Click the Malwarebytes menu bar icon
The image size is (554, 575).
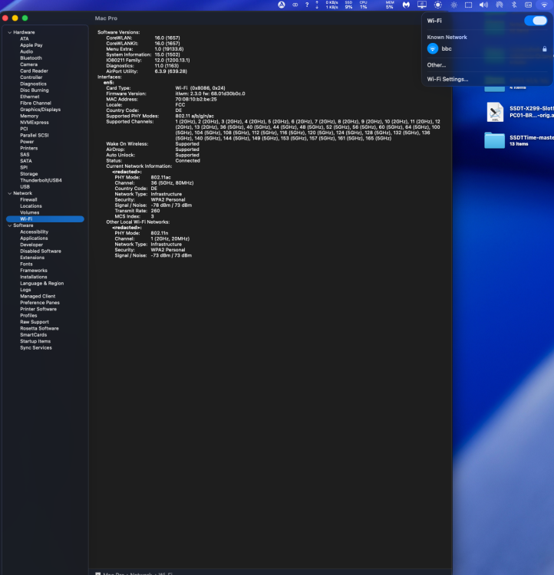[406, 5]
